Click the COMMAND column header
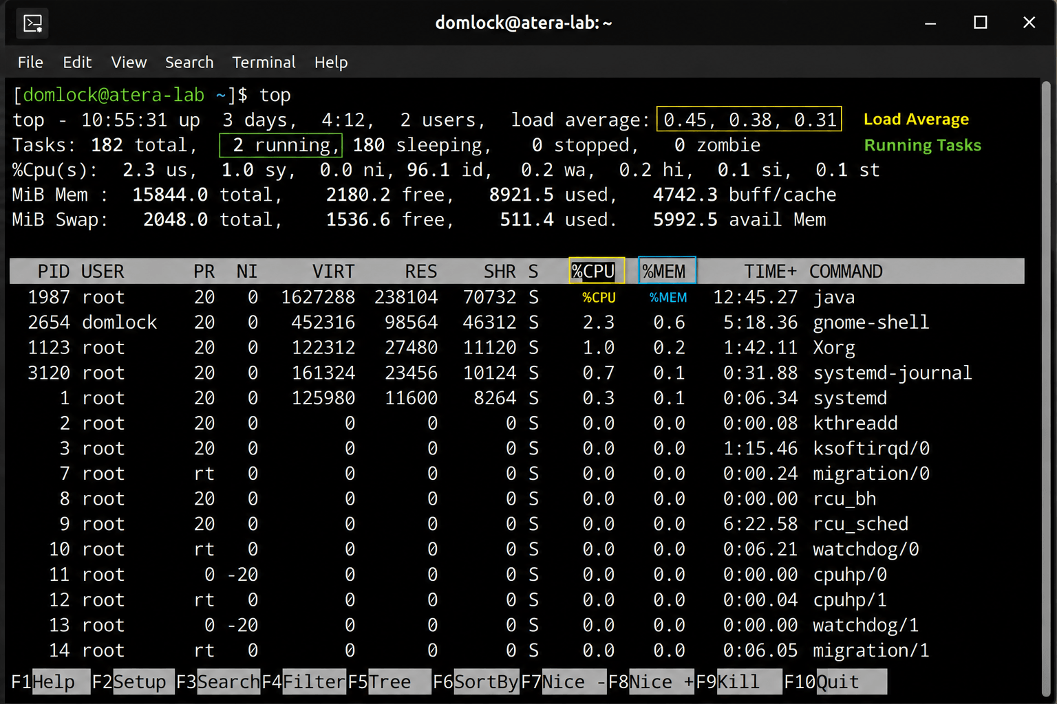The width and height of the screenshot is (1057, 704). pyautogui.click(x=846, y=272)
